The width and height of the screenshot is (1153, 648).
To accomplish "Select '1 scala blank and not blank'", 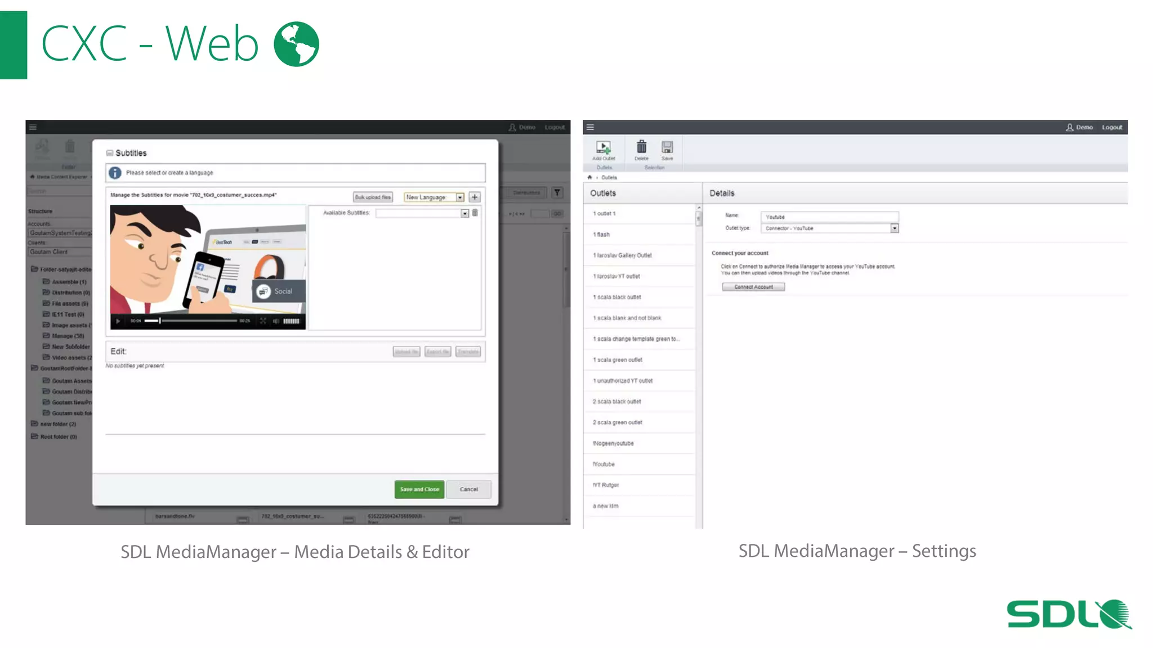I will click(640, 318).
